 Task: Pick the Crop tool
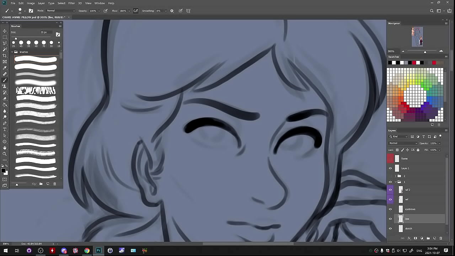5,55
